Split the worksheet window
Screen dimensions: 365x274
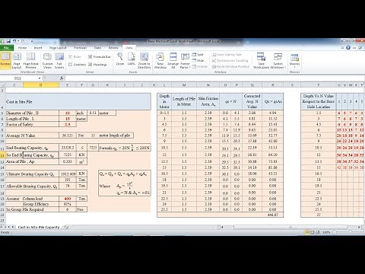[x=198, y=55]
